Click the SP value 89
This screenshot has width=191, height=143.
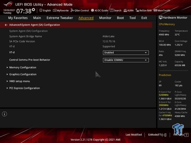pyautogui.click(x=160, y=85)
